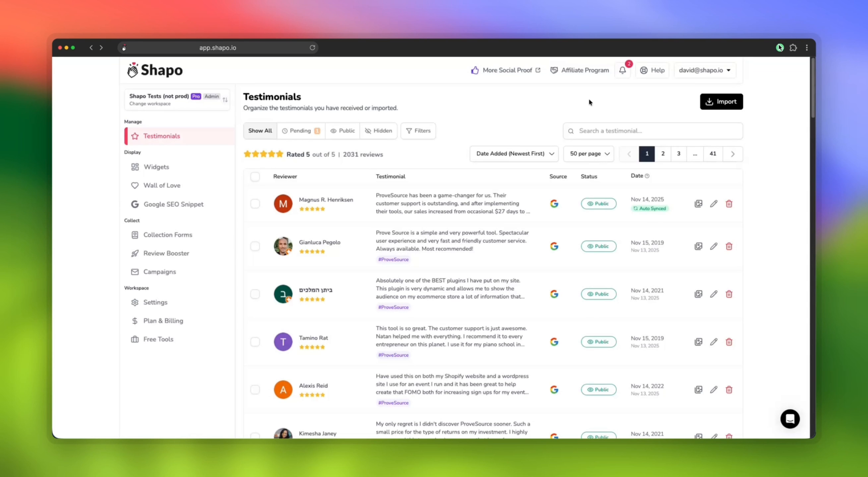Open Collection Forms
Screen dimensions: 868x477
[167, 235]
